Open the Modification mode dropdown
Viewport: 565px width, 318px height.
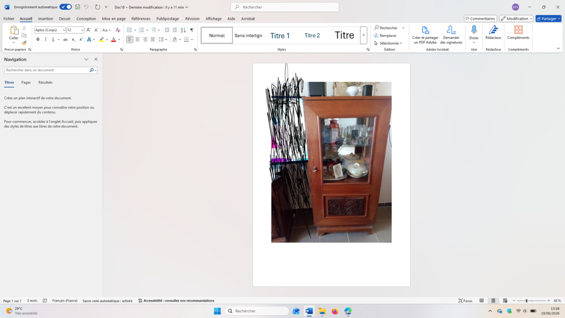(x=516, y=19)
